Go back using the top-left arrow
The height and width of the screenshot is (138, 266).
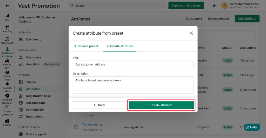7,6
